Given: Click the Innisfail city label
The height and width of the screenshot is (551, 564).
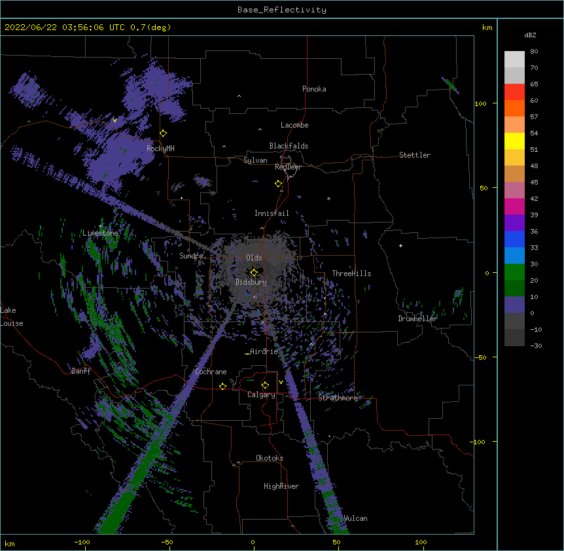Looking at the screenshot, I should 272,213.
